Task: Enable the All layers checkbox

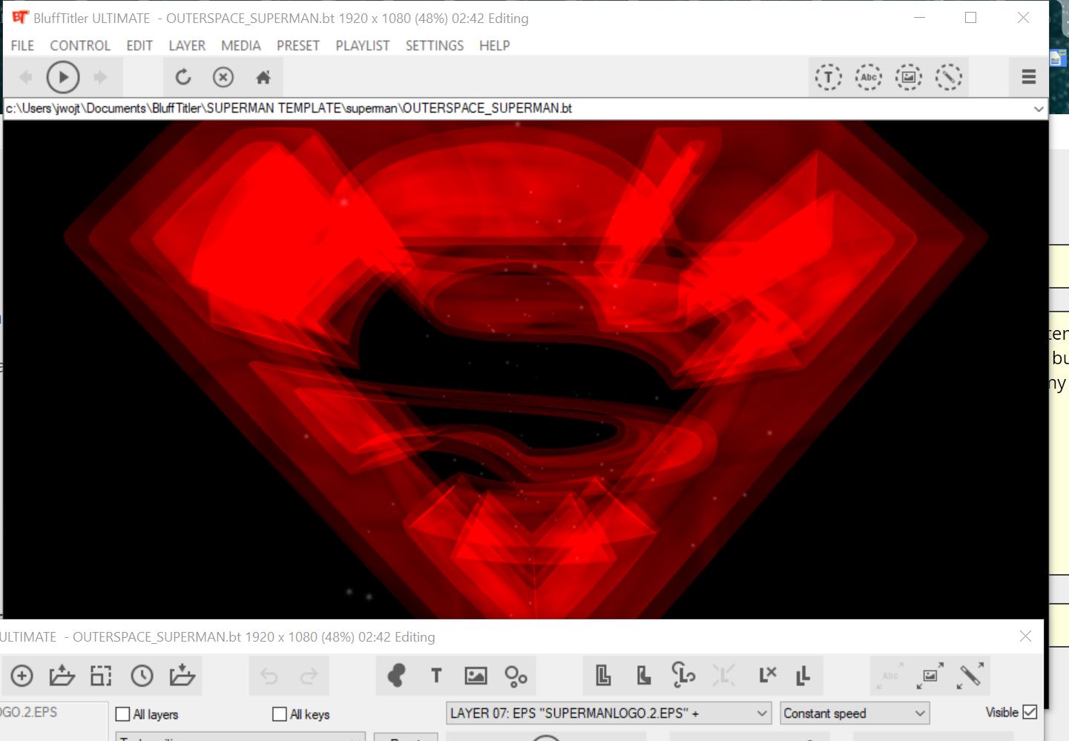Action: click(123, 714)
